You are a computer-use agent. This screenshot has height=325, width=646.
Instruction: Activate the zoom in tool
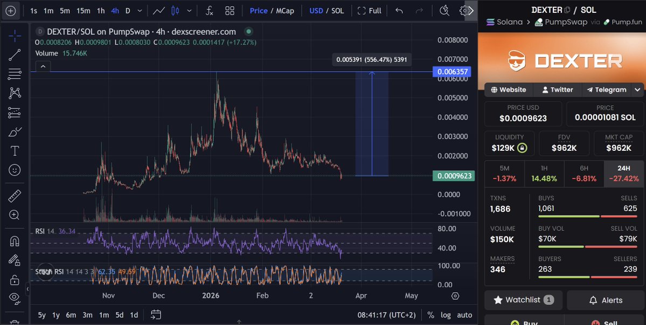(15, 215)
